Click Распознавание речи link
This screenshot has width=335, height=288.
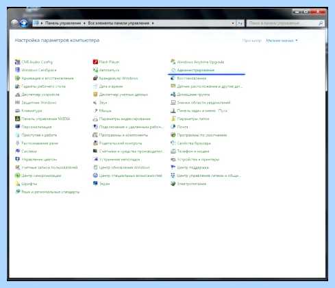click(x=40, y=143)
